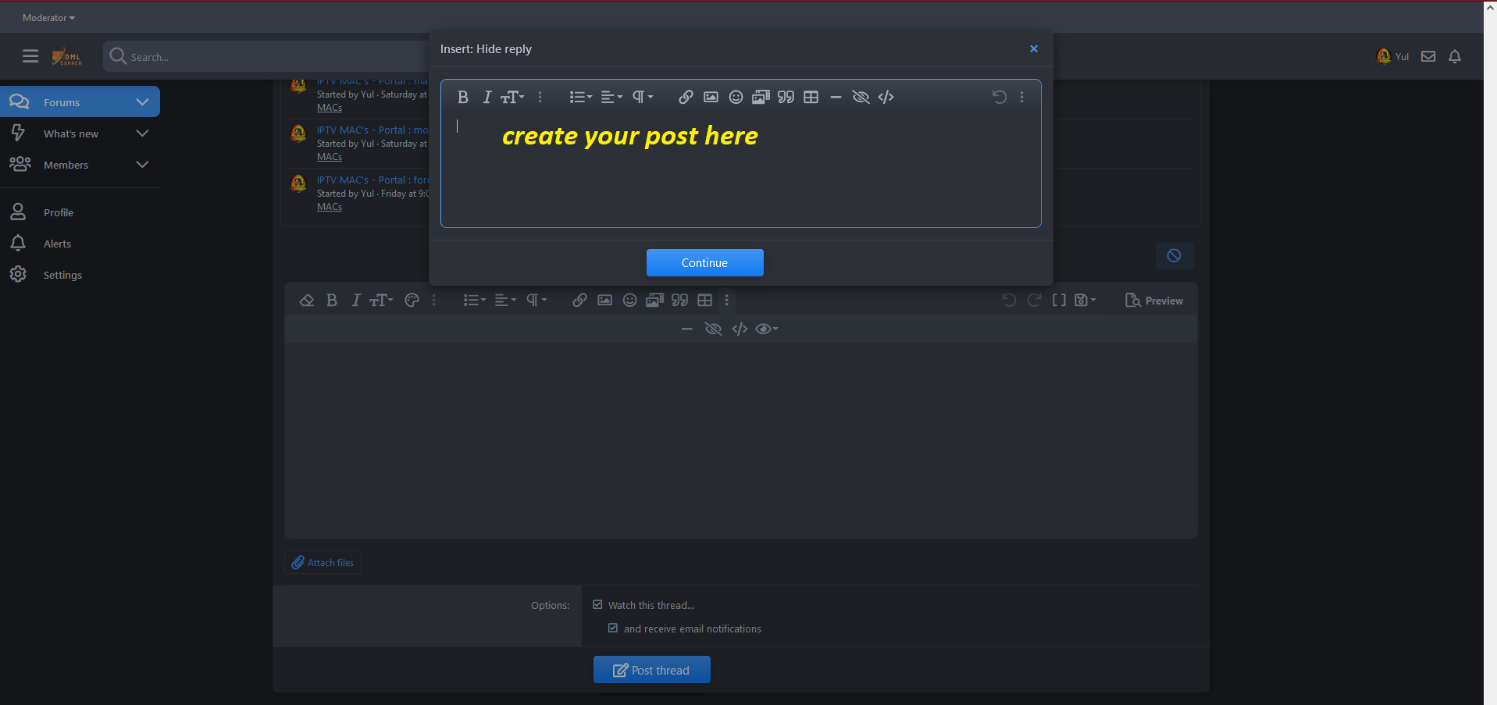The width and height of the screenshot is (1497, 705).
Task: Insert media in Hide reply dialog toolbar
Action: [761, 97]
